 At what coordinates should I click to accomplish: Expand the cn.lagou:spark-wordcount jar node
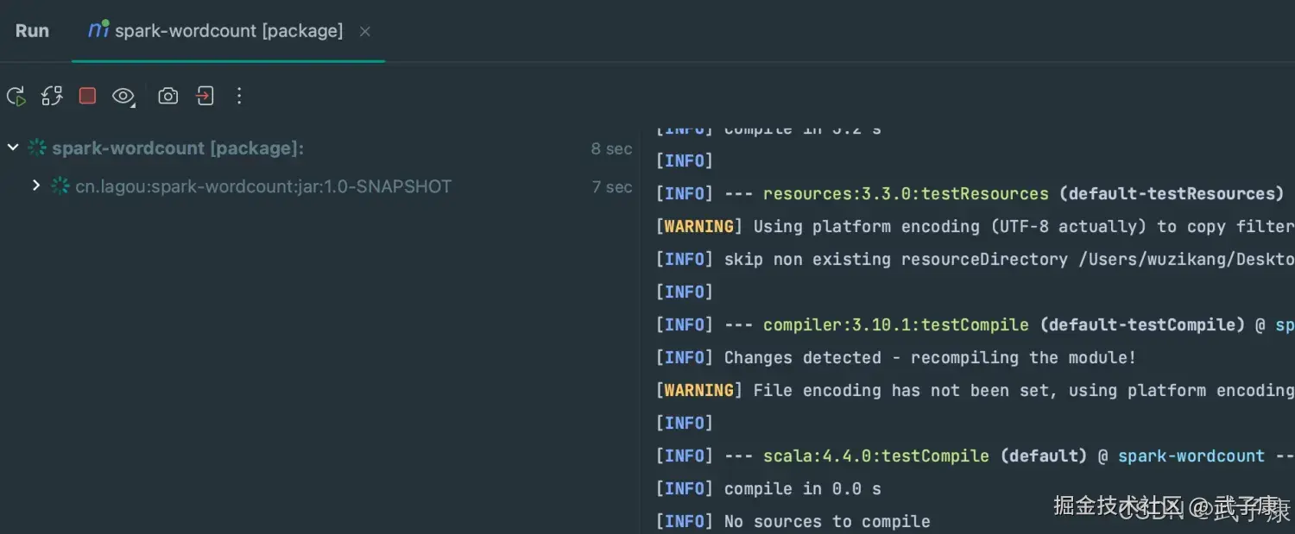[35, 185]
